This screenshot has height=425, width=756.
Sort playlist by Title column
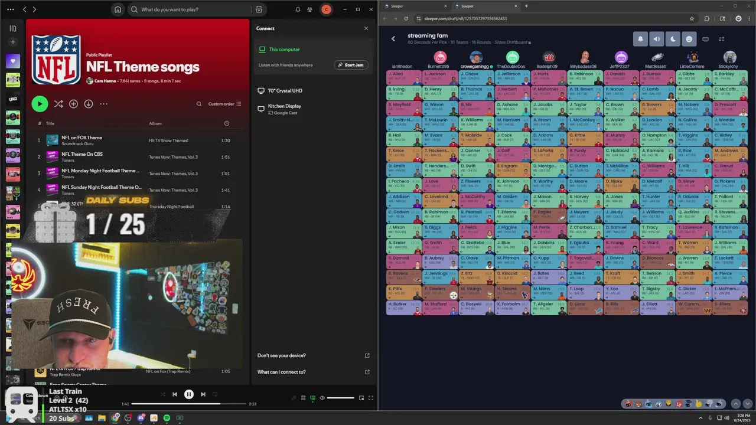(50, 123)
